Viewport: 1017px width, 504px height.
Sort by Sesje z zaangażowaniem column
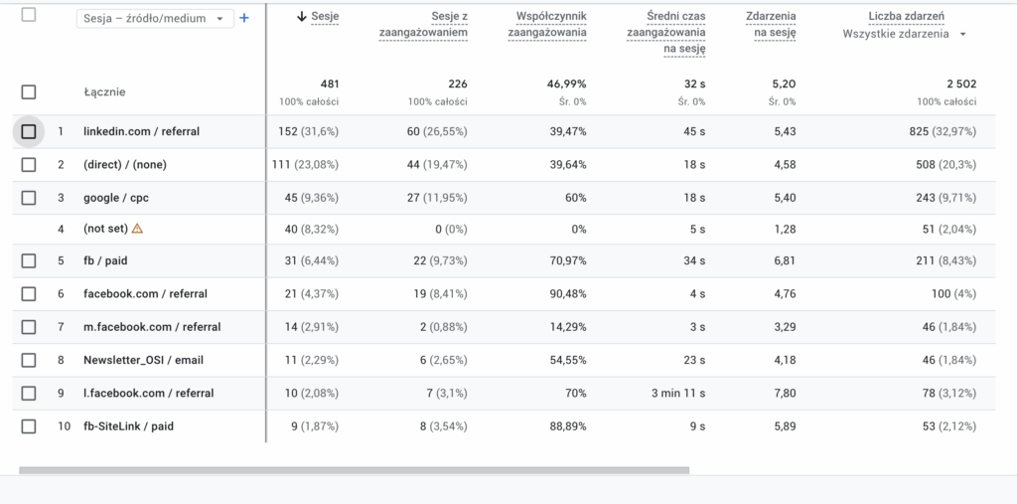point(424,25)
